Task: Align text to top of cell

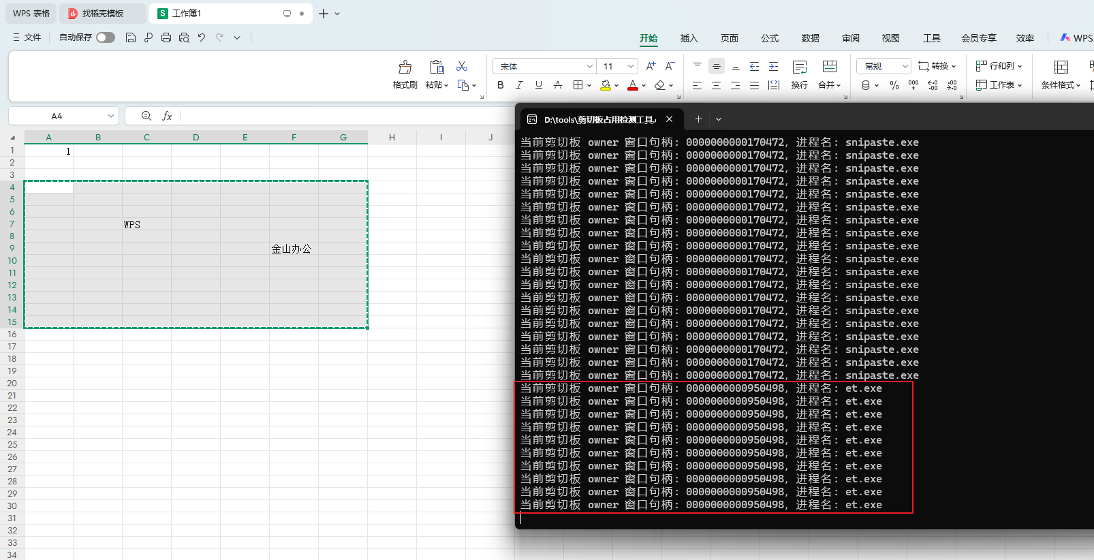Action: [x=697, y=66]
